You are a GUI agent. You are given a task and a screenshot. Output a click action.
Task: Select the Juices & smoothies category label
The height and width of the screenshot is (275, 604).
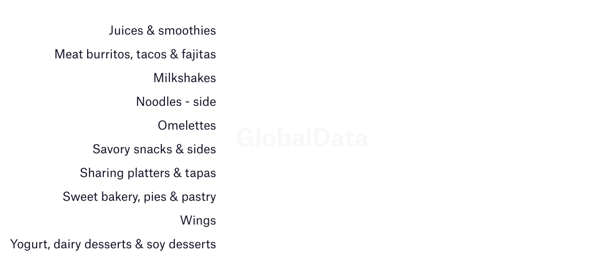click(x=162, y=31)
